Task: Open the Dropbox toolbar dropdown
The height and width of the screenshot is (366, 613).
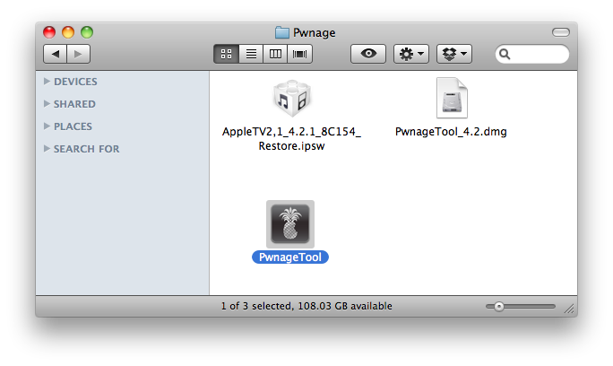Action: click(453, 54)
